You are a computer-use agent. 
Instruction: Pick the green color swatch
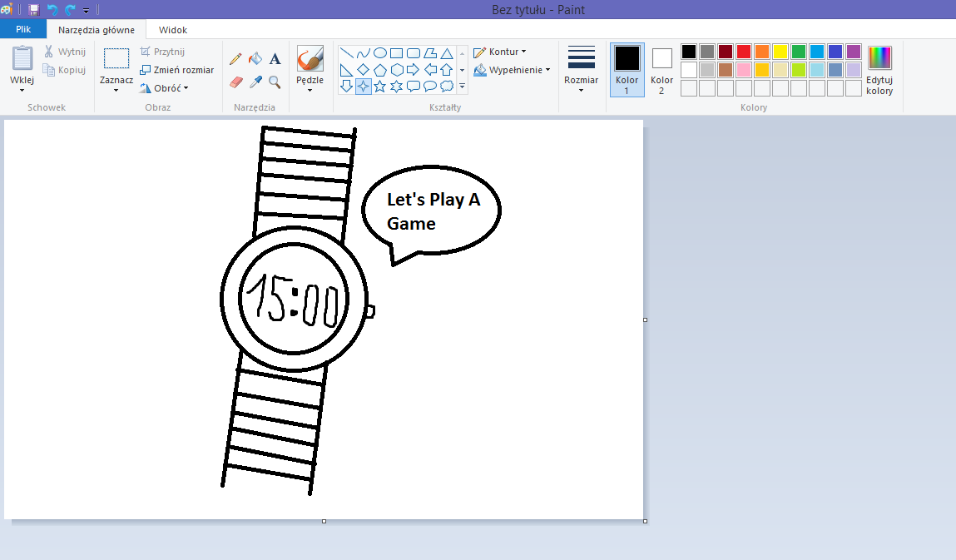tap(799, 52)
